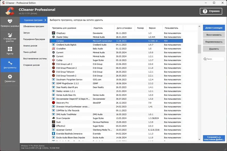Click the CCleaner logo icon
Image resolution: width=227 pixels, height=151 pixels.
(x=10, y=10)
